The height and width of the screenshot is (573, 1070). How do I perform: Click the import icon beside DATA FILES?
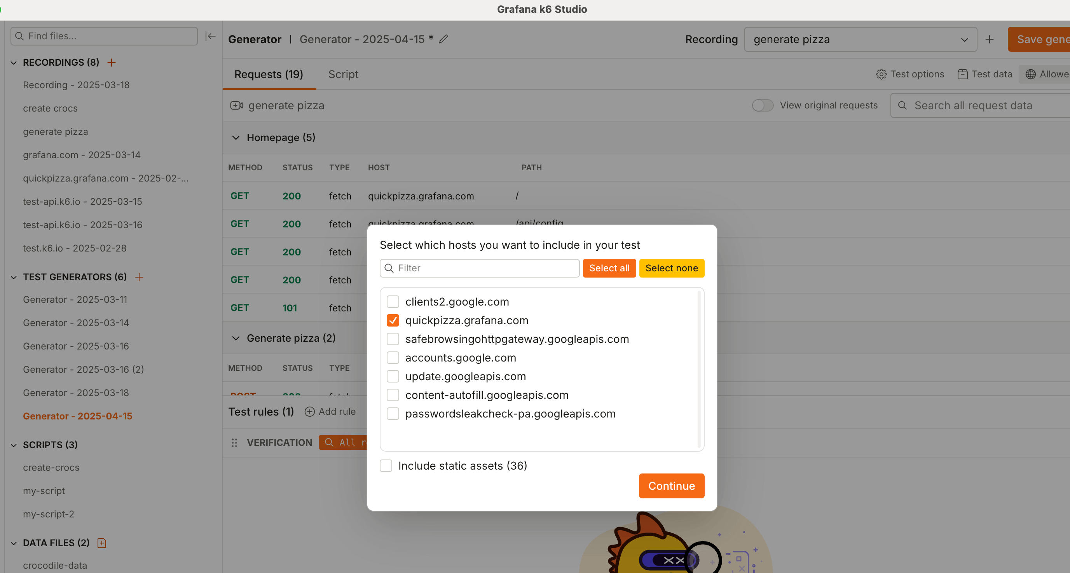point(102,543)
